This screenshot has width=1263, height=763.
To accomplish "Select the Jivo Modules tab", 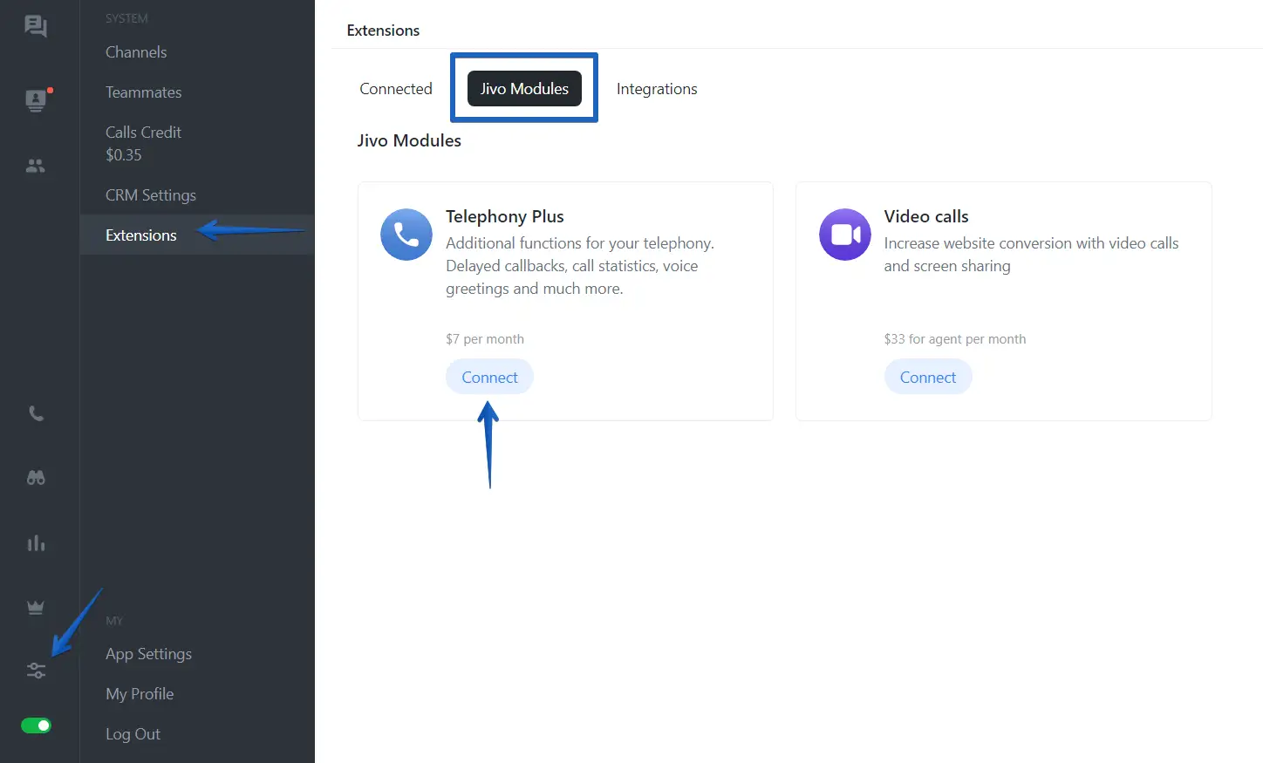I will coord(524,89).
